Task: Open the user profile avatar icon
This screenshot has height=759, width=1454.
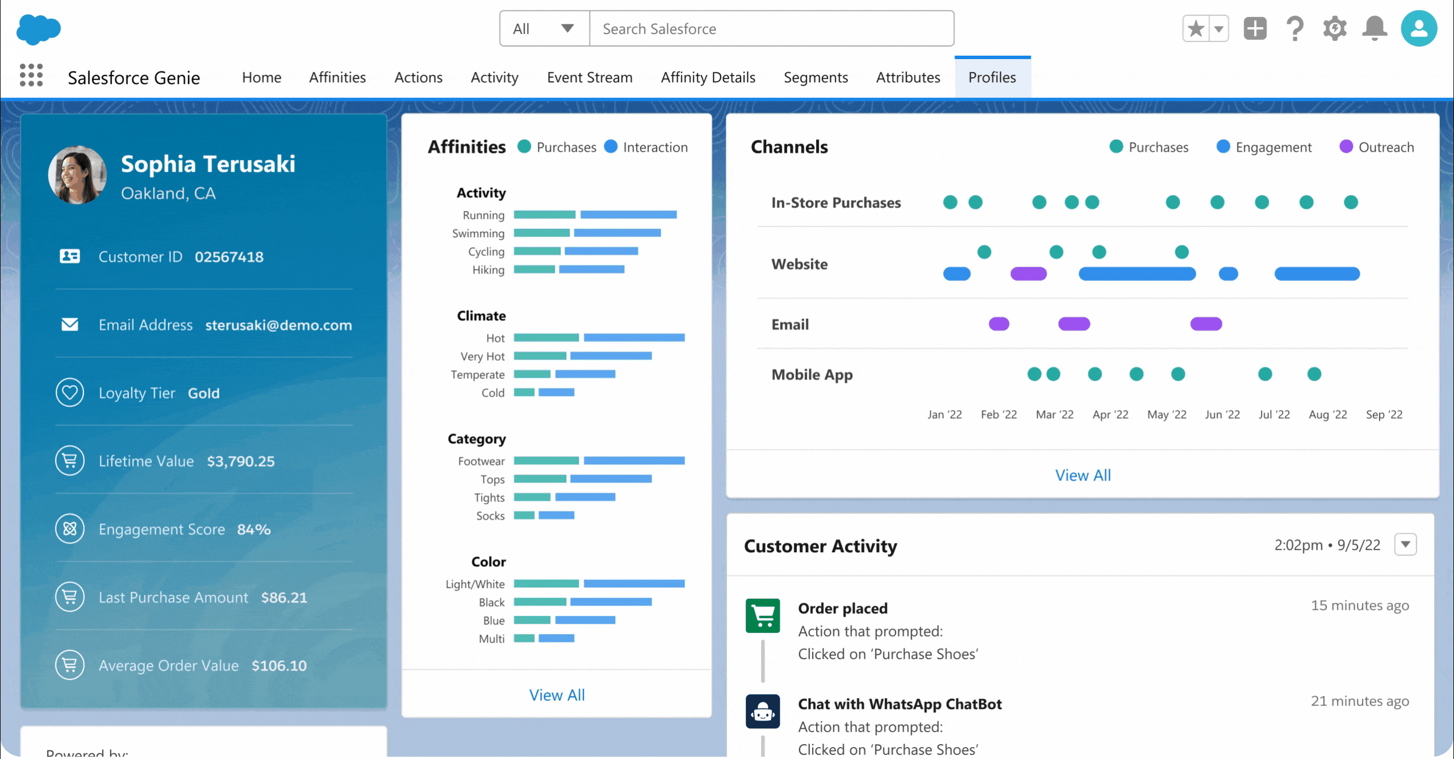Action: click(1418, 28)
